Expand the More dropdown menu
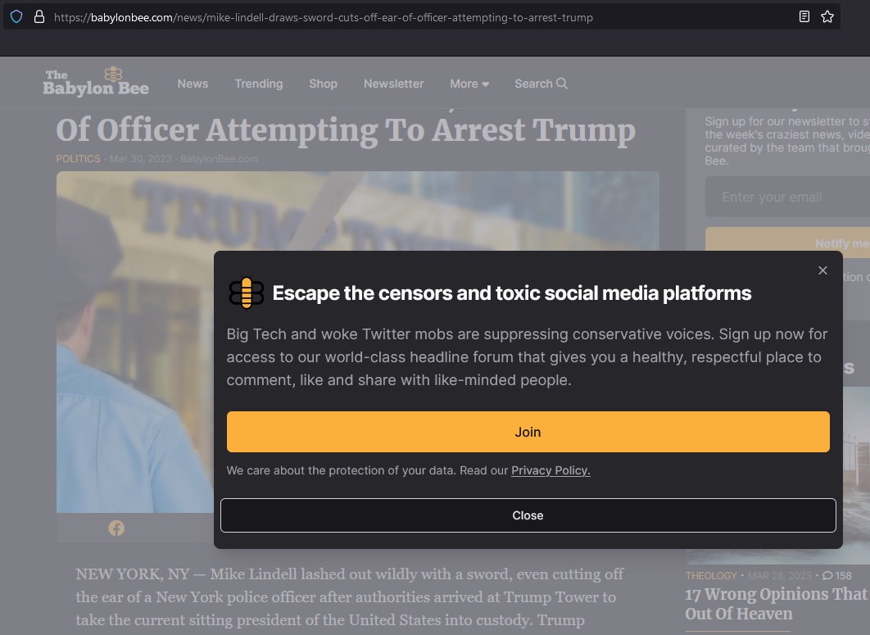Viewport: 870px width, 635px height. pyautogui.click(x=469, y=84)
